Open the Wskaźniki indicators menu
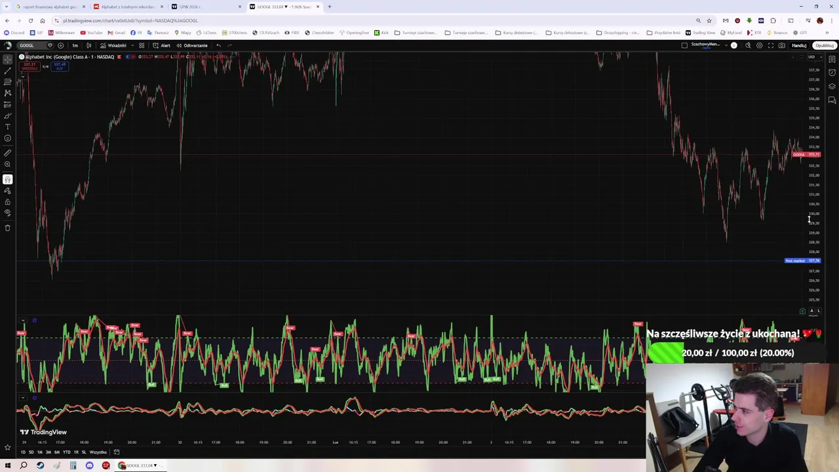This screenshot has width=839, height=472. [x=113, y=45]
